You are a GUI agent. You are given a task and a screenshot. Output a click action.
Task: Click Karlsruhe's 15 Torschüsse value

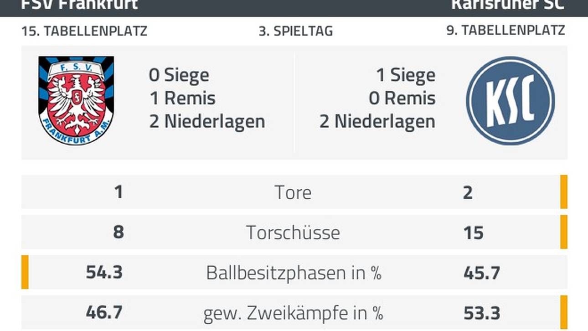point(473,233)
